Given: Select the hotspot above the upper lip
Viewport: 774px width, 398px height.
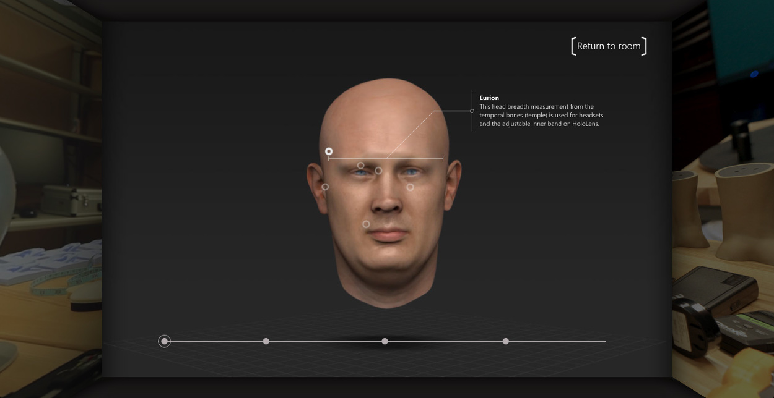Looking at the screenshot, I should [x=366, y=224].
